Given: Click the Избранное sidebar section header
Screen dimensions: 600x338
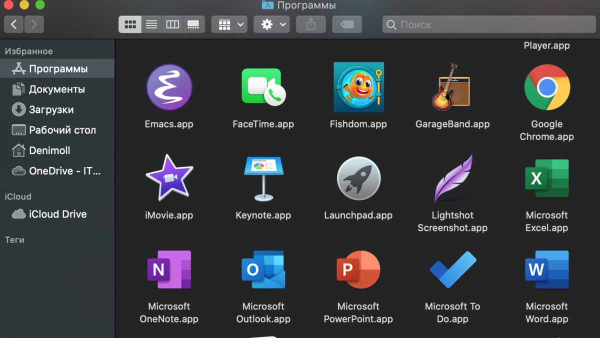Looking at the screenshot, I should click(29, 51).
